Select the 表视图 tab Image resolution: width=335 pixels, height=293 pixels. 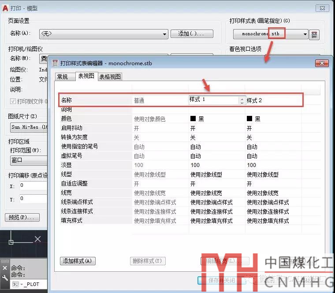tap(86, 76)
